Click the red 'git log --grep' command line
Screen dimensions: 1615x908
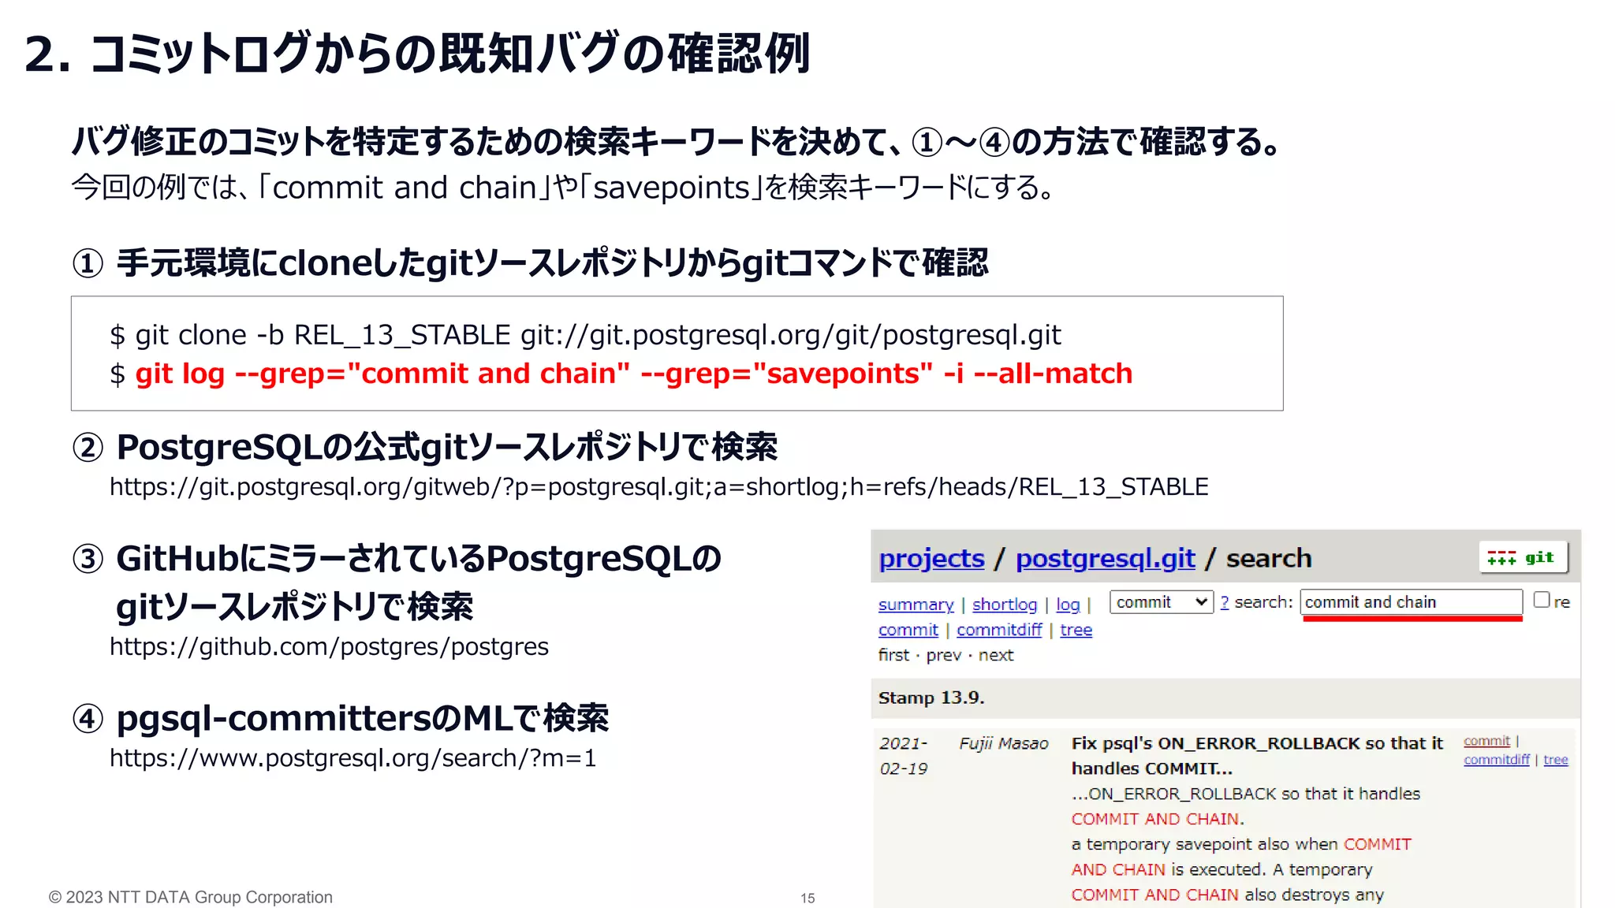(x=633, y=374)
